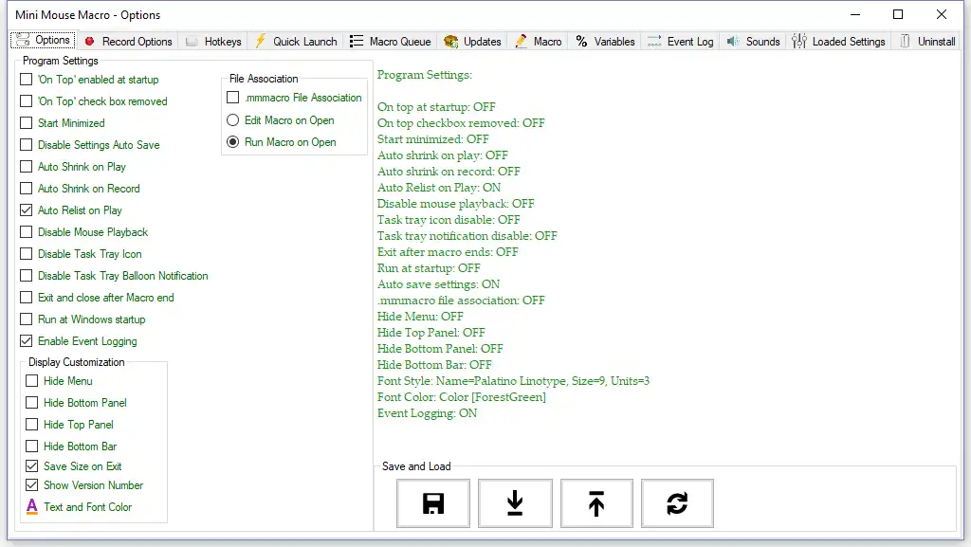Switch to the Record Options tab
This screenshot has height=547, width=971.
(128, 42)
